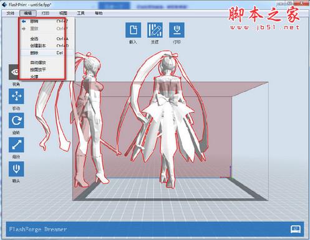The image size is (310, 240).
Task: Choose Duplicate (创建副本) menu entry
Action: 47,46
